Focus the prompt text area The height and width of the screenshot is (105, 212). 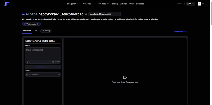43,53
